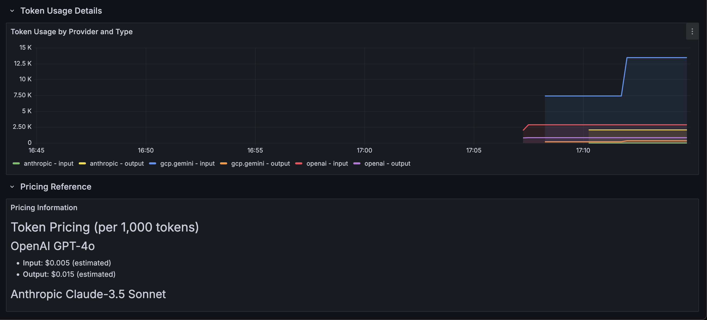Click red openai input color swatch

pos(299,164)
